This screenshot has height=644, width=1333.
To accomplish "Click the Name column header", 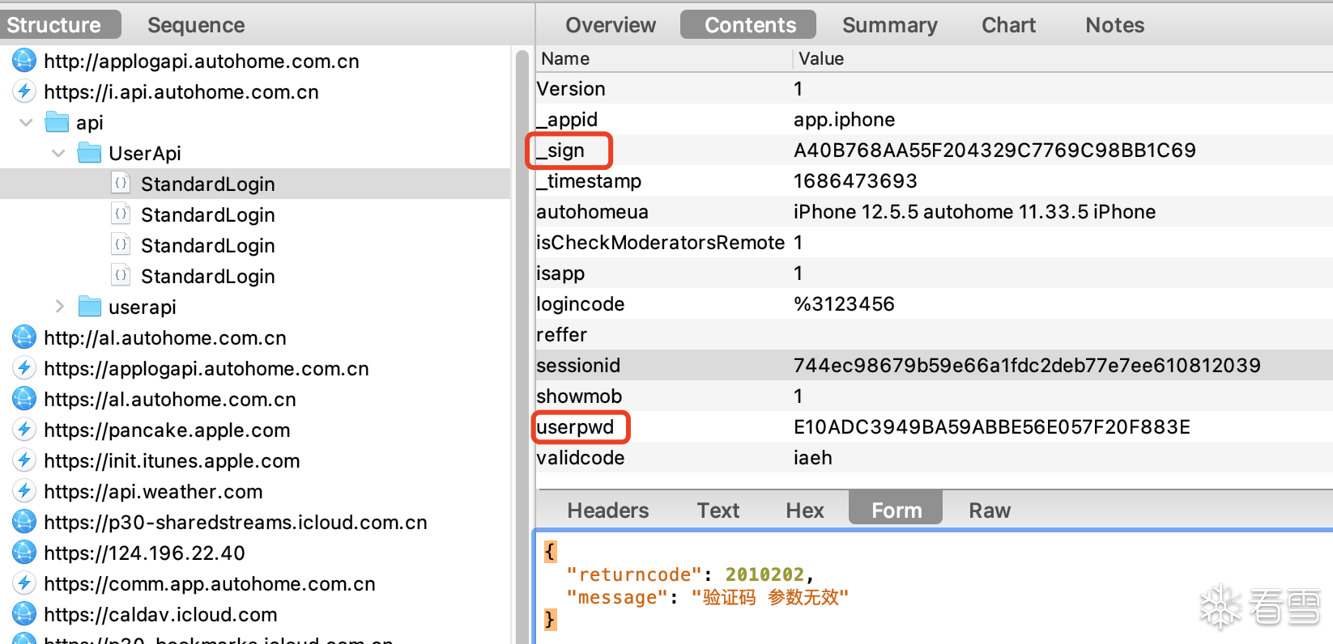I will click(x=565, y=58).
